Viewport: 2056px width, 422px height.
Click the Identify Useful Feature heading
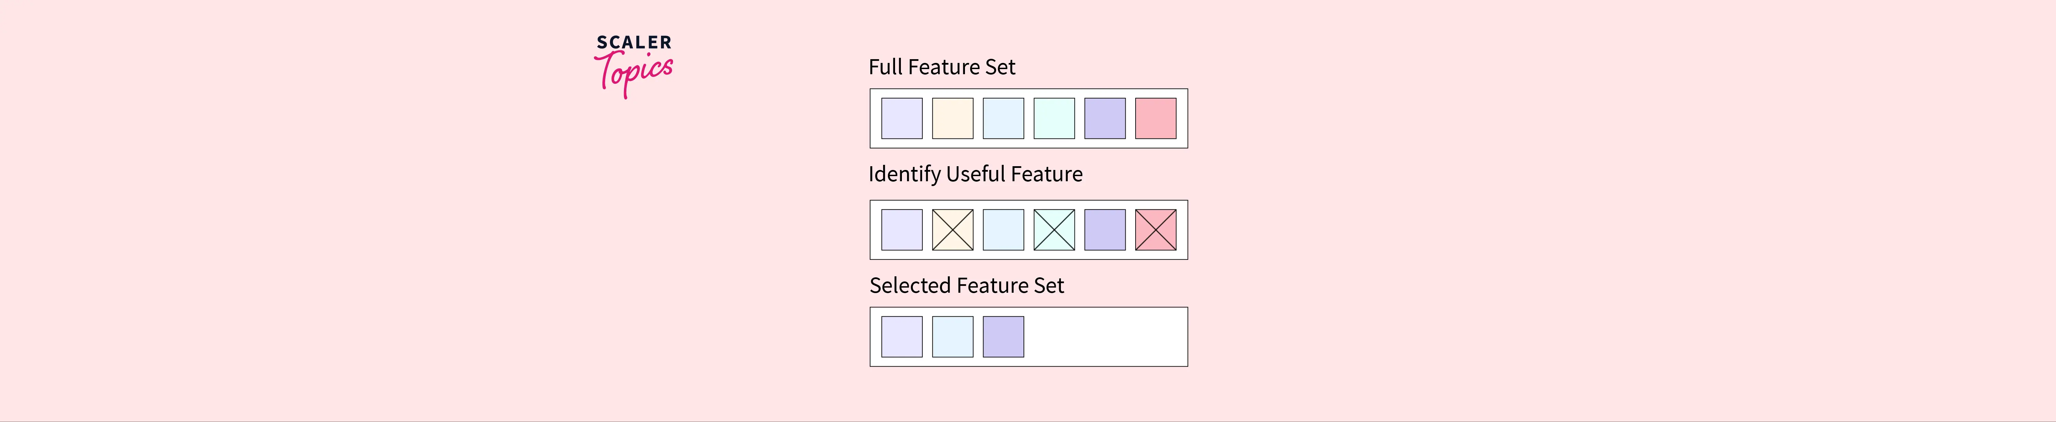click(975, 174)
